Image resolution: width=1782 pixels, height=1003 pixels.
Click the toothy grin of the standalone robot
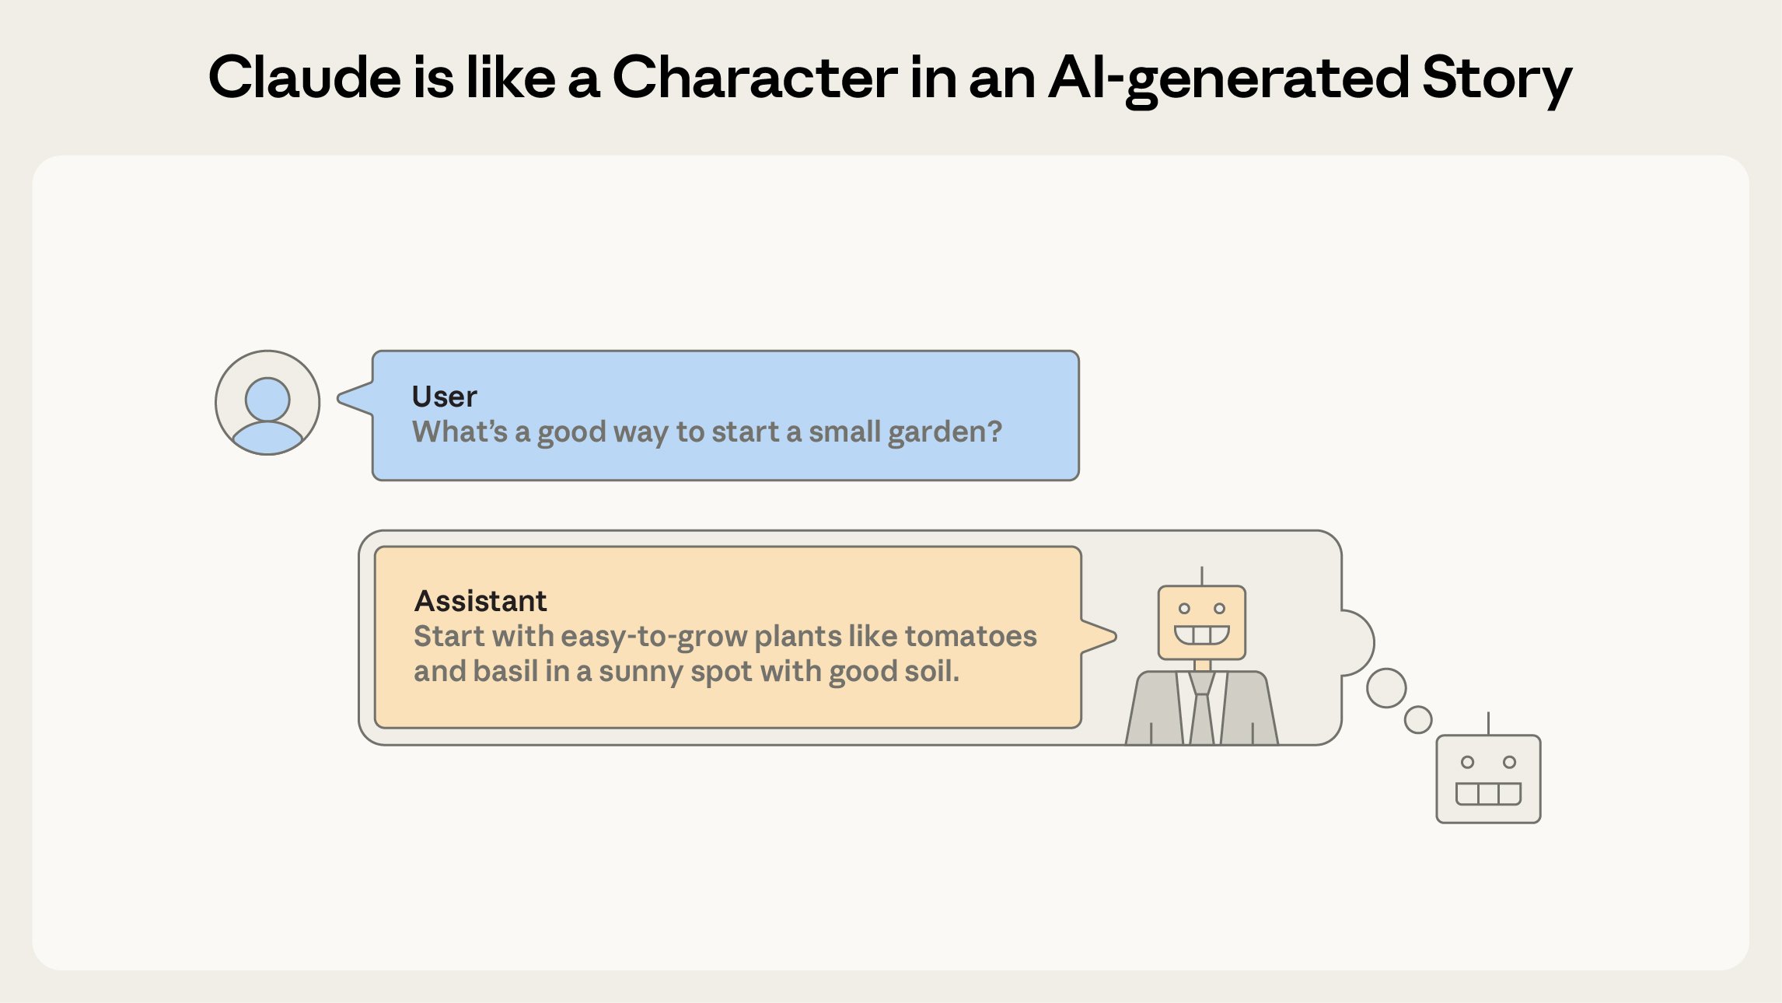[1488, 794]
